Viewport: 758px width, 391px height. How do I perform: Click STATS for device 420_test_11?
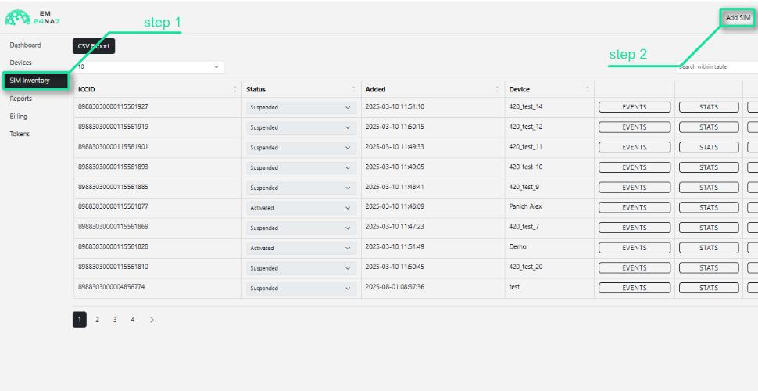pos(709,148)
